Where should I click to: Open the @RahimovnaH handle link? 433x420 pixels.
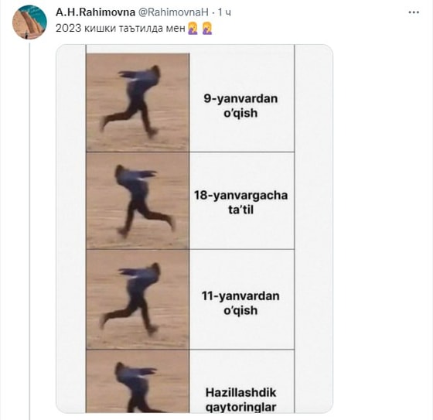[173, 12]
